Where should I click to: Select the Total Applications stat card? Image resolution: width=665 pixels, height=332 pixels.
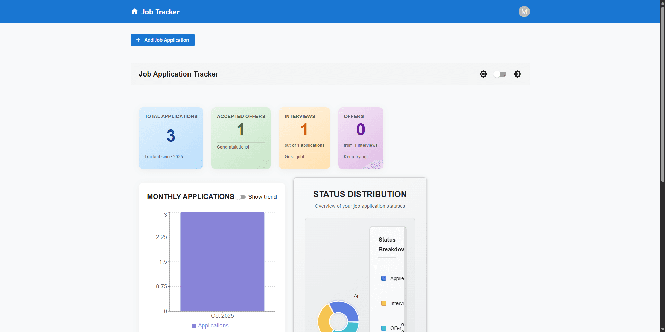[x=170, y=138]
